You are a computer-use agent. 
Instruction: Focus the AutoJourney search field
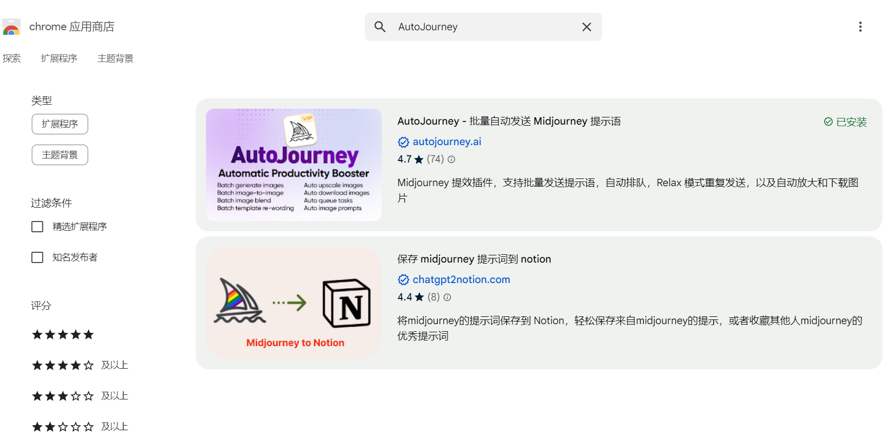coord(483,27)
